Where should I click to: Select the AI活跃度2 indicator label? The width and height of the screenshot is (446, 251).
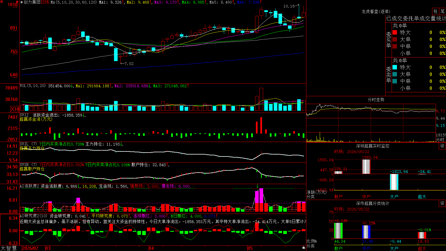30,186
